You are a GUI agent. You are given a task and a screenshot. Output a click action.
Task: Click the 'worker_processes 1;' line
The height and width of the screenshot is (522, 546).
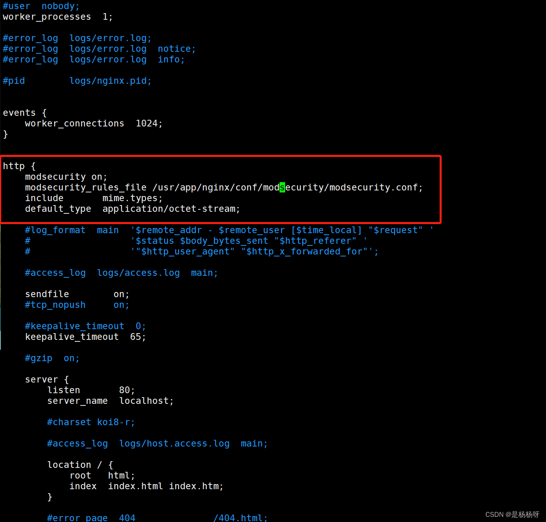tap(58, 17)
